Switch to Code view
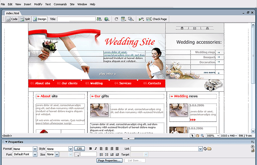Image resolution: width=257 pixels, height=165 pixels. 12,19
